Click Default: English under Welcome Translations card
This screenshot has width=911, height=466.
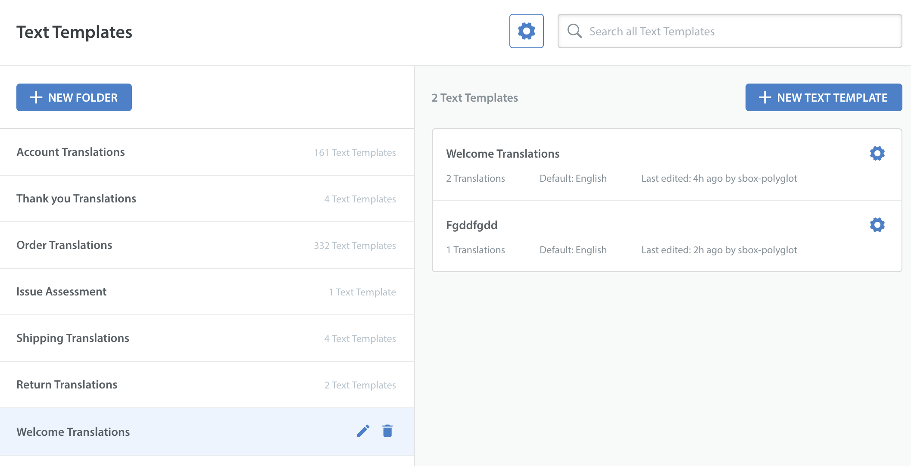pos(573,178)
